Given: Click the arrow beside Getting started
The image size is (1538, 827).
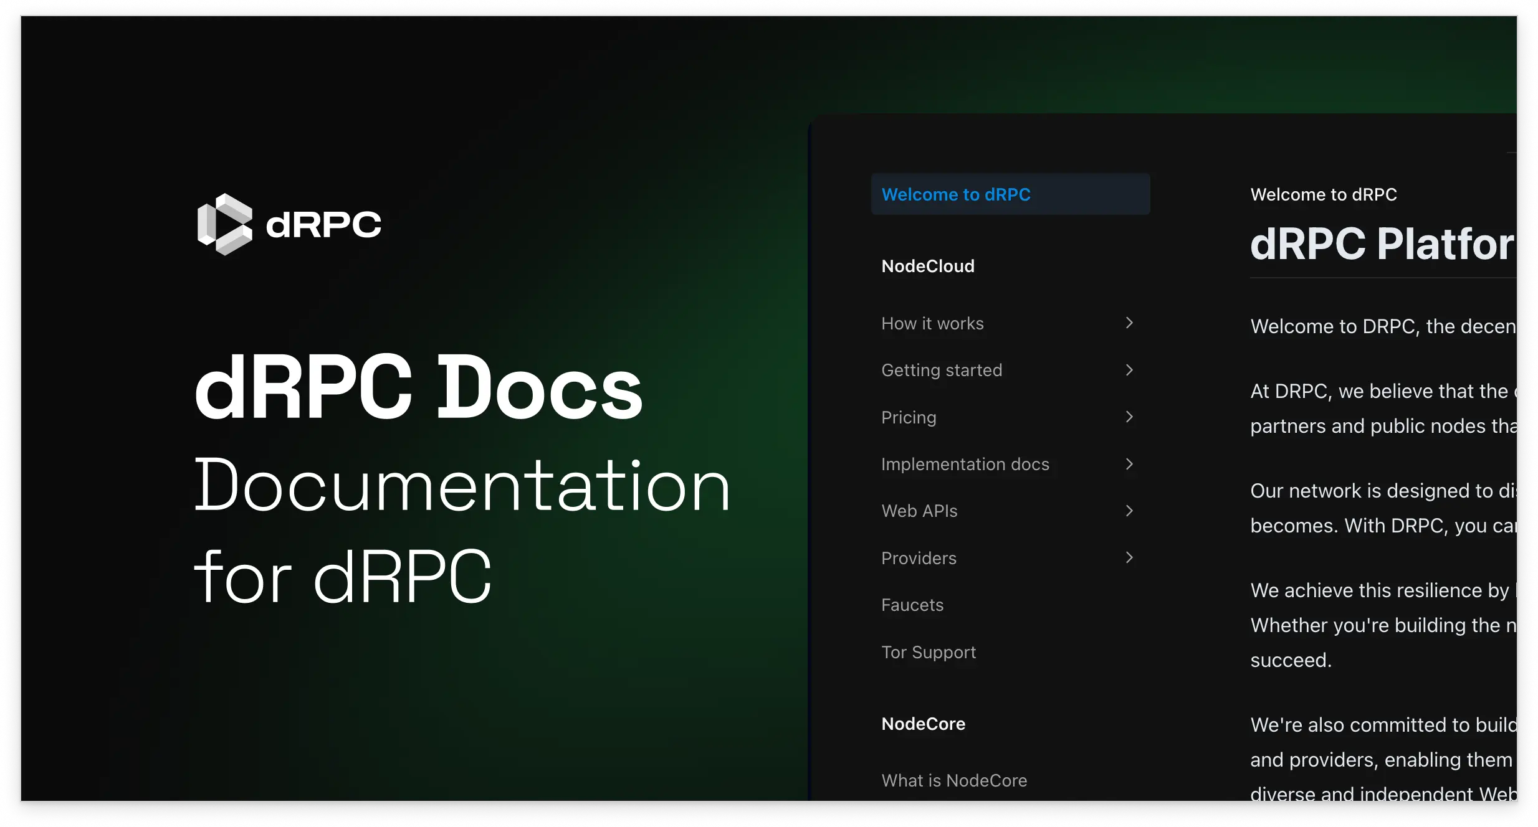Looking at the screenshot, I should 1129,370.
